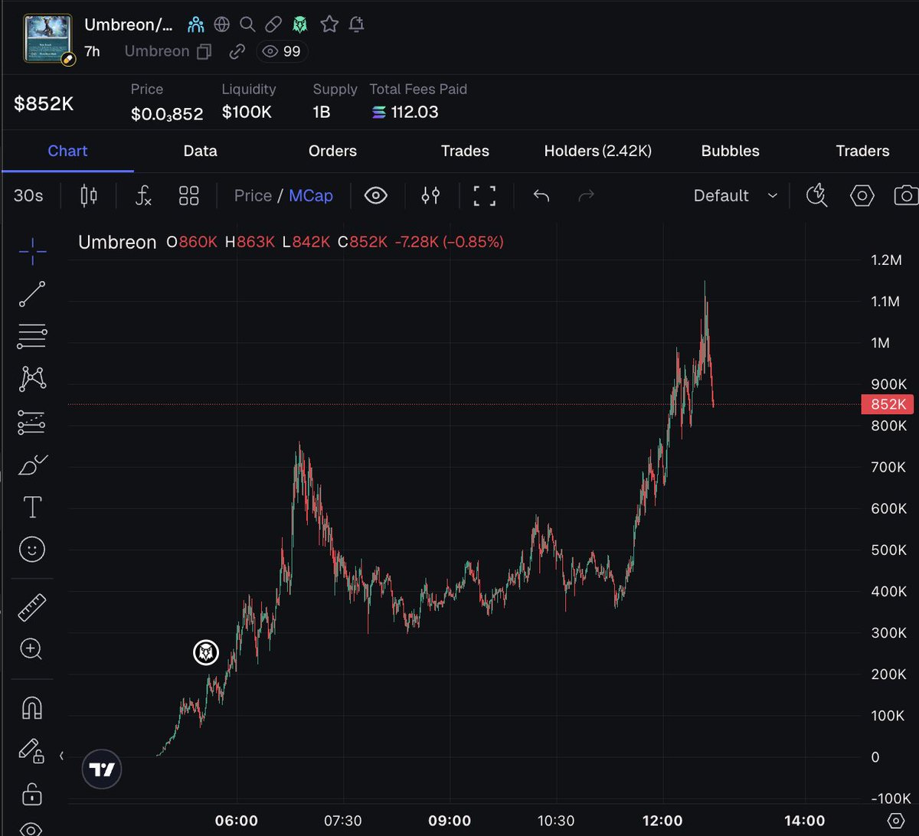Screen dimensions: 919x836
Task: Open the hexagon chart settings icon
Action: (x=862, y=196)
